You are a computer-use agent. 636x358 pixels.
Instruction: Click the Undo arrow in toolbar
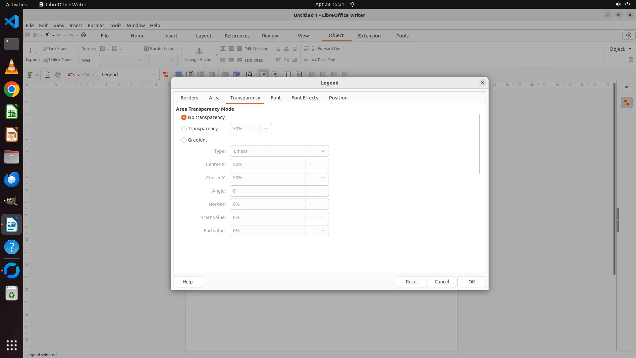[71, 75]
